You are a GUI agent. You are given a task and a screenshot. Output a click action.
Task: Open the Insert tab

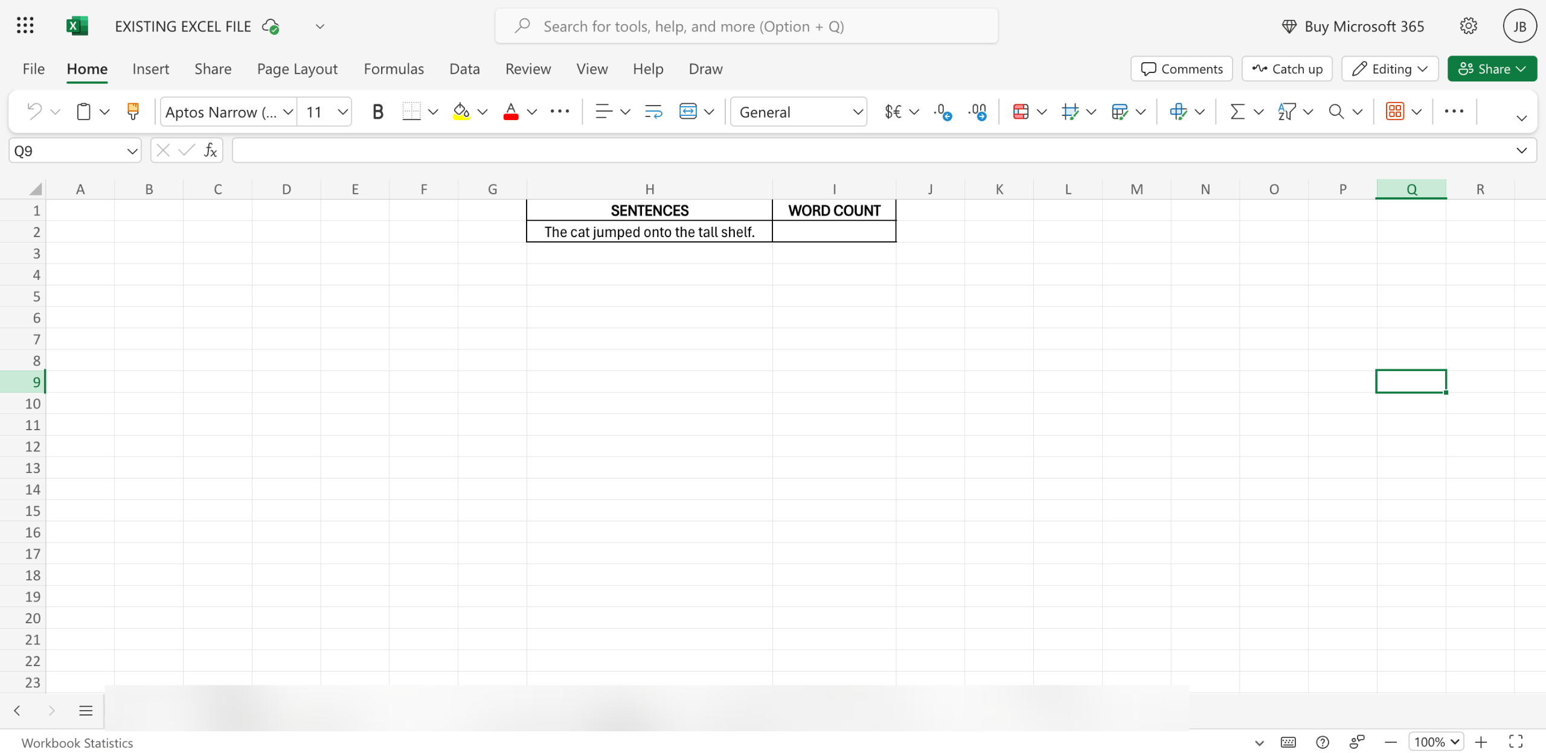pos(151,69)
